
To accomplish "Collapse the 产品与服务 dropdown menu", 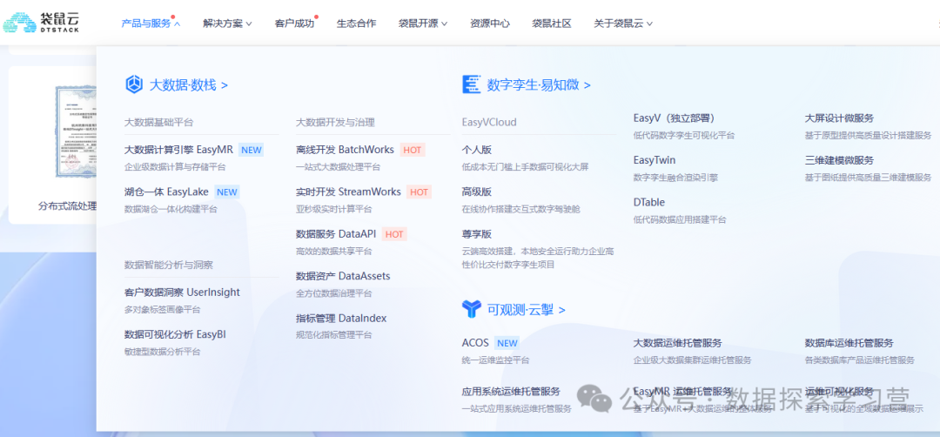I will (x=150, y=24).
